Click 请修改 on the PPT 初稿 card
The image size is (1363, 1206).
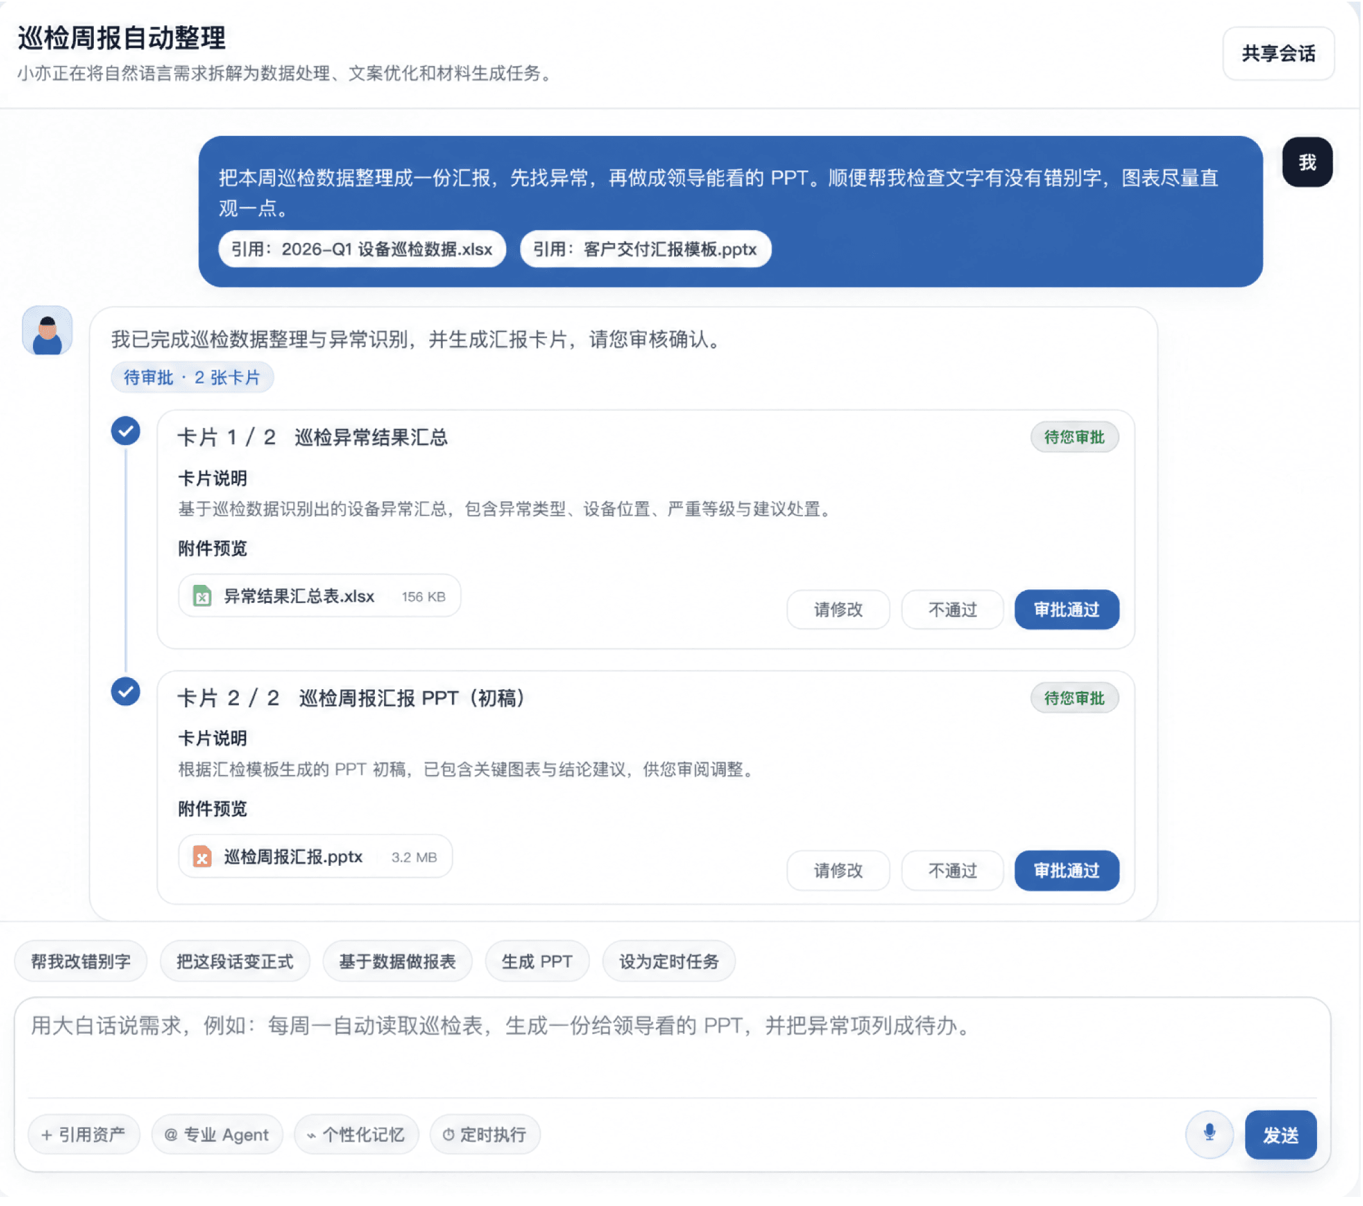pyautogui.click(x=839, y=870)
